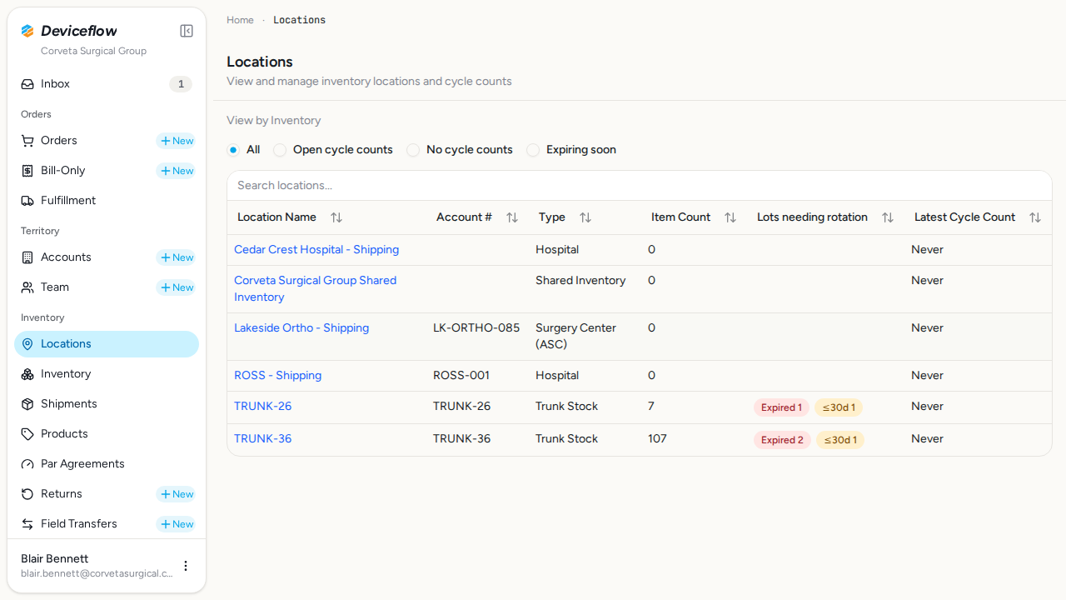Go to Fulfillment in the sidebar
1066x600 pixels.
click(107, 201)
